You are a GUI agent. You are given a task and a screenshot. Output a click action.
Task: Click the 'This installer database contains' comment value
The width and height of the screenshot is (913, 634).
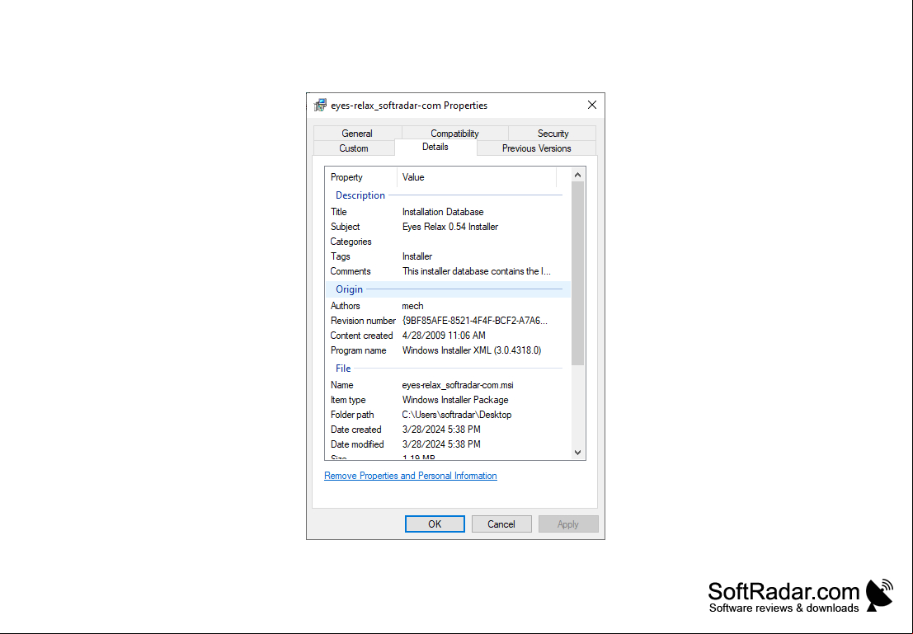[x=477, y=271]
